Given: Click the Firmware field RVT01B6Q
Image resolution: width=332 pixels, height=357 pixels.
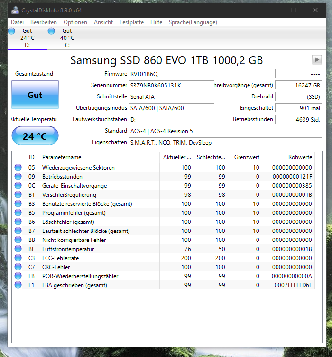Looking at the screenshot, I should click(x=171, y=74).
